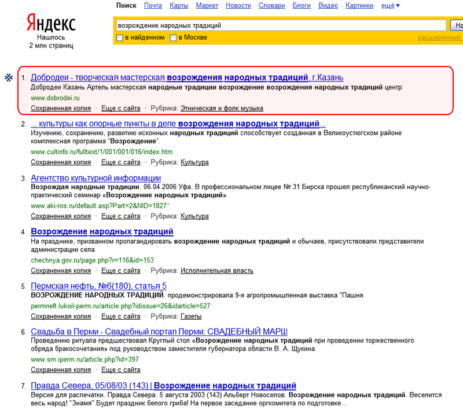Open the Пермская нефть №6(180) article

point(98,286)
